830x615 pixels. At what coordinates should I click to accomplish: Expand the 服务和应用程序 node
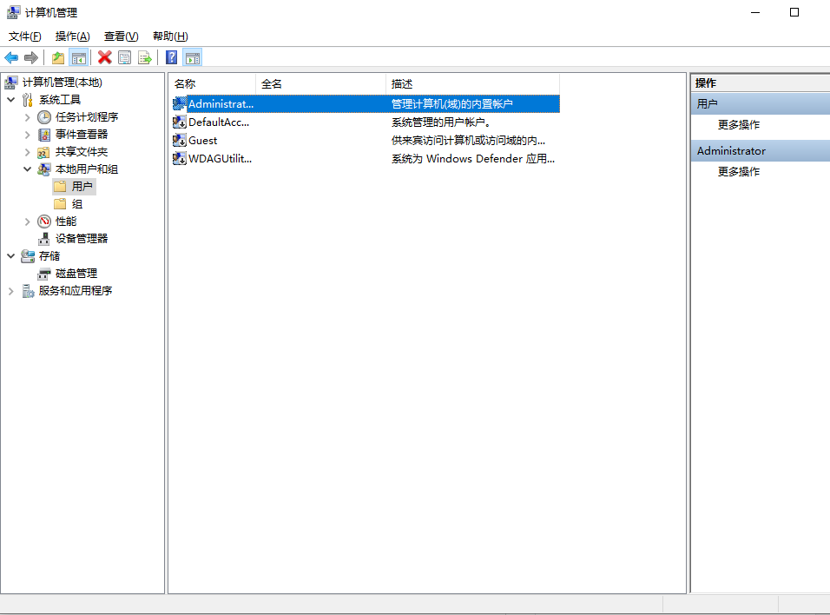10,290
